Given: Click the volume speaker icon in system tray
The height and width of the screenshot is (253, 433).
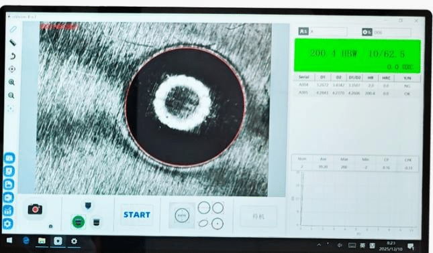Looking at the screenshot, I should point(340,245).
